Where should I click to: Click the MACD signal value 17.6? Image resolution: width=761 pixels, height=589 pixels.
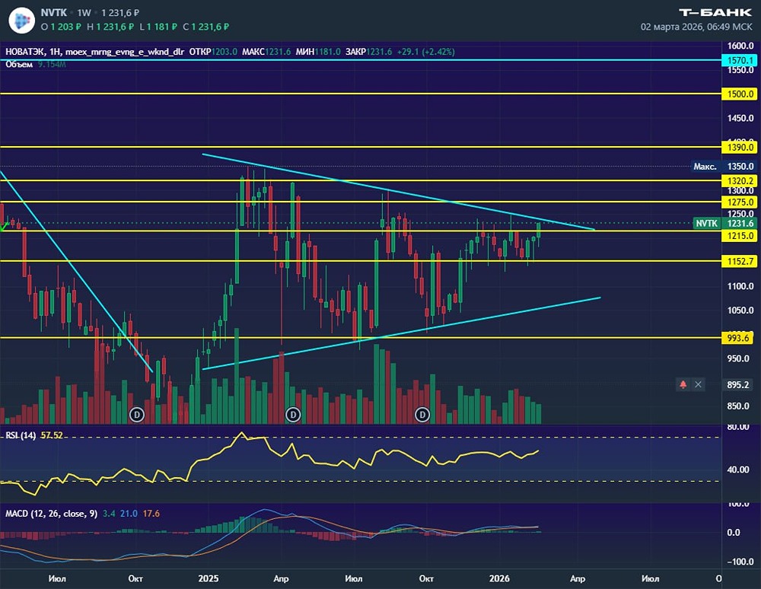tap(151, 514)
